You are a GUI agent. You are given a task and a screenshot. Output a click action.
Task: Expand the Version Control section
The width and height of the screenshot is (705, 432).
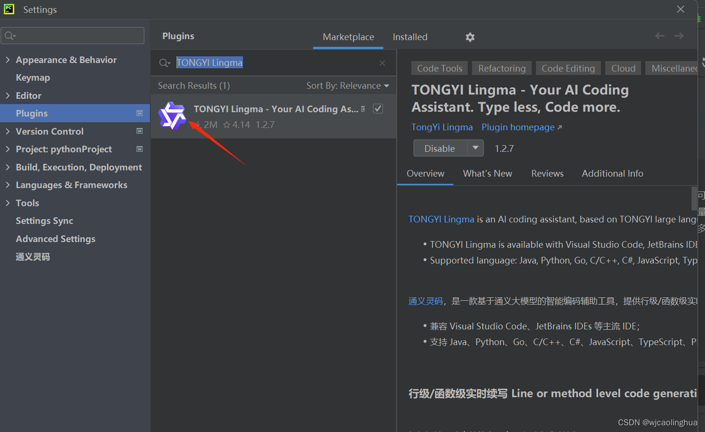pyautogui.click(x=8, y=131)
